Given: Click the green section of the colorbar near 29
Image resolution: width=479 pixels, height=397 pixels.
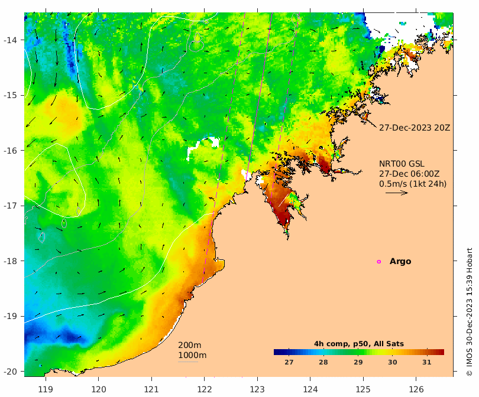Looking at the screenshot, I should pyautogui.click(x=358, y=352).
